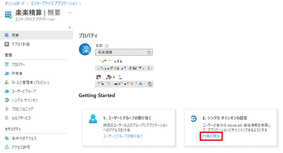Click the 名前 field containing 楽楽精算
Screen dimensions: 283x153
click(124, 52)
